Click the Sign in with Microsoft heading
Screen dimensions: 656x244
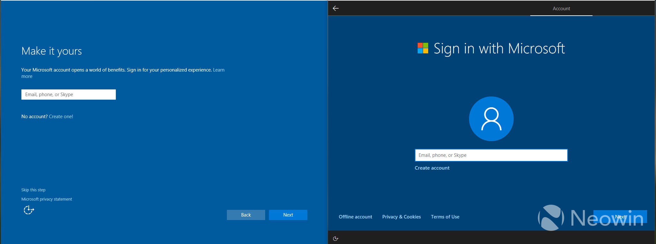[499, 49]
